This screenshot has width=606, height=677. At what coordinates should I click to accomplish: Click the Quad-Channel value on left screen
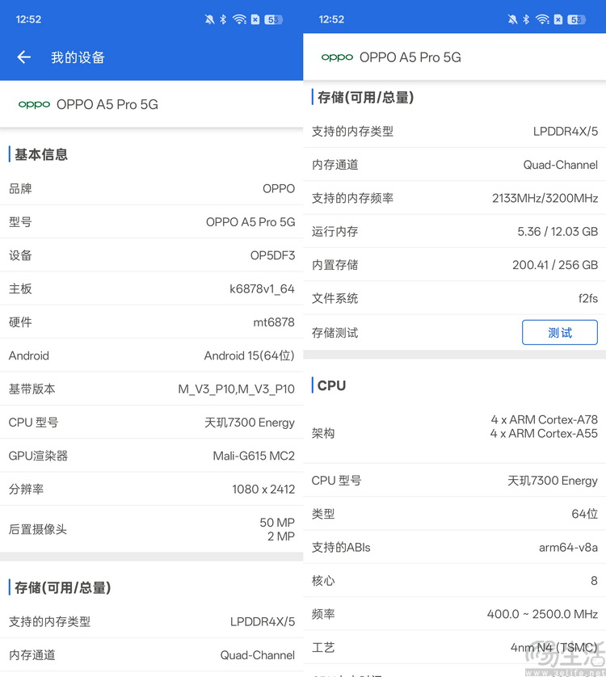(x=258, y=655)
